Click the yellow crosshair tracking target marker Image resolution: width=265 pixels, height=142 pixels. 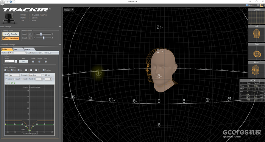(x=98, y=73)
